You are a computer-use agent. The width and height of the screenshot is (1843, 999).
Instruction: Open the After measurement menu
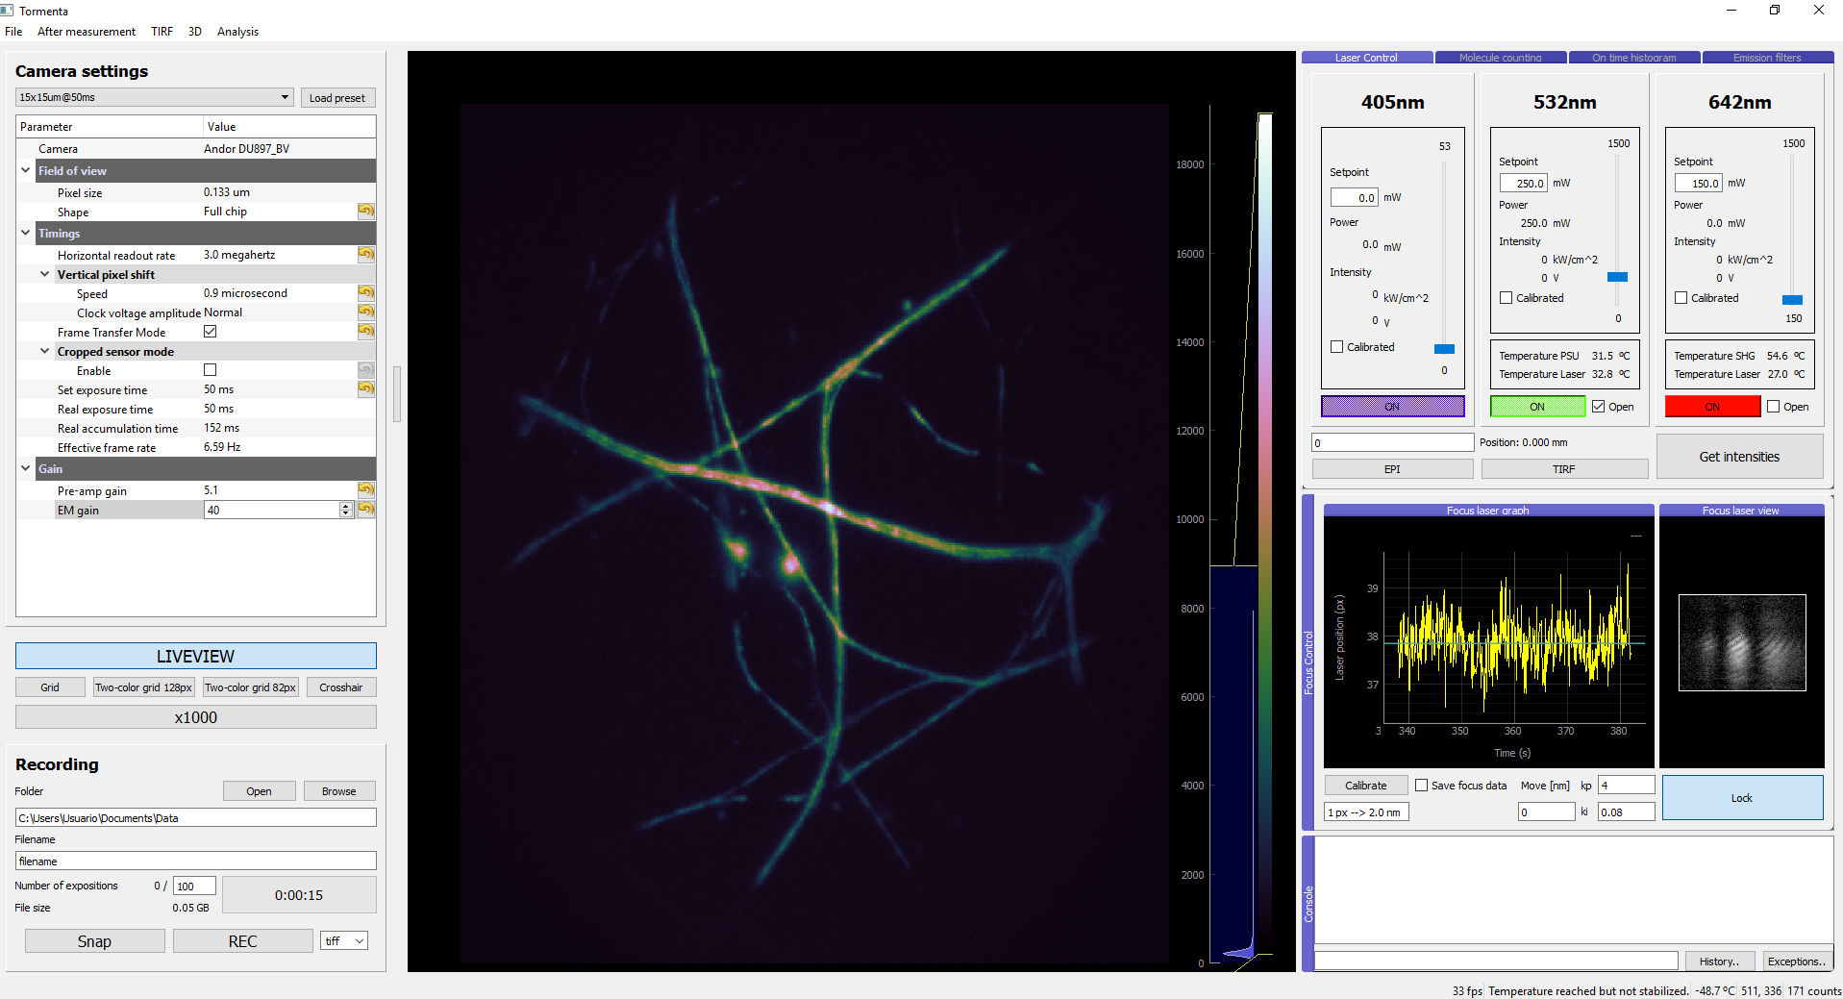(x=87, y=32)
